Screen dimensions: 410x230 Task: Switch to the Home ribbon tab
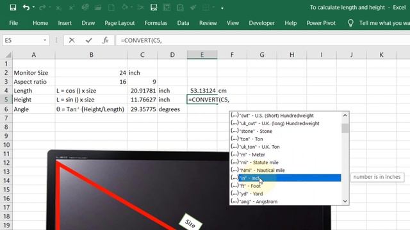[x=40, y=23]
